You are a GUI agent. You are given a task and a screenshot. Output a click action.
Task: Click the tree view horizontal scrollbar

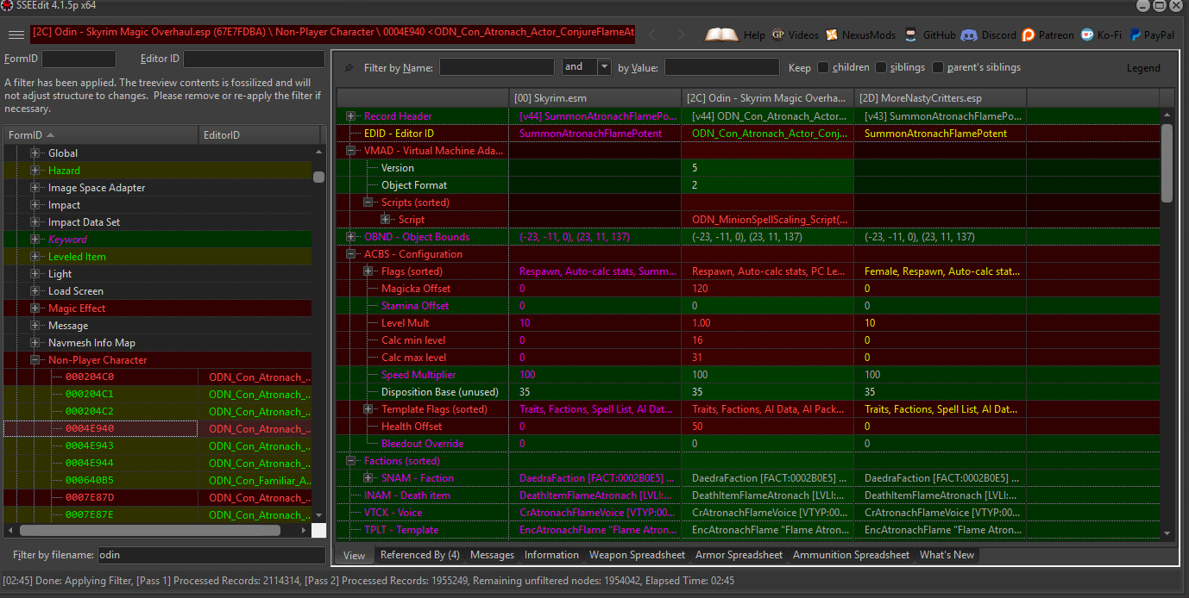pos(150,531)
